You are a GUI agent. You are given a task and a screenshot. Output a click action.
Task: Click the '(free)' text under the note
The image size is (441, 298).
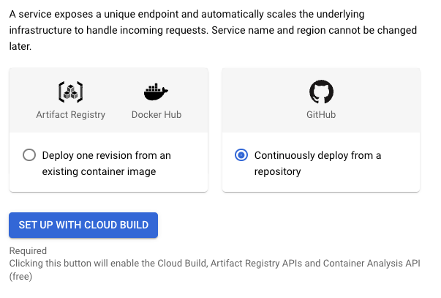coord(20,277)
